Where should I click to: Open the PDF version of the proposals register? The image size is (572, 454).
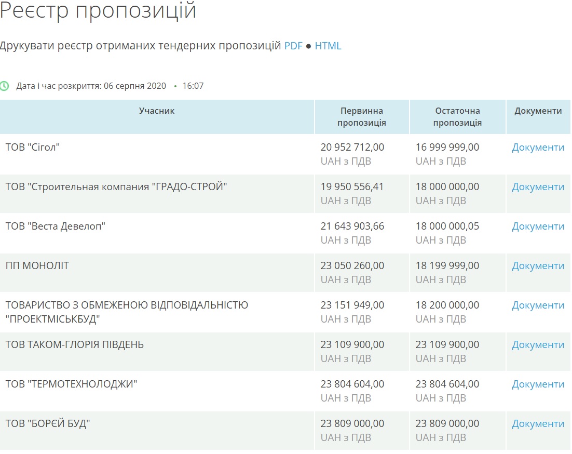[x=293, y=46]
